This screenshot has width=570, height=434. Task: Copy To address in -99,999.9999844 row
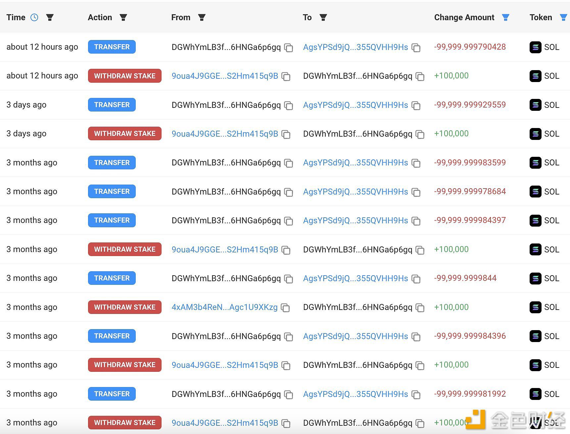(416, 279)
